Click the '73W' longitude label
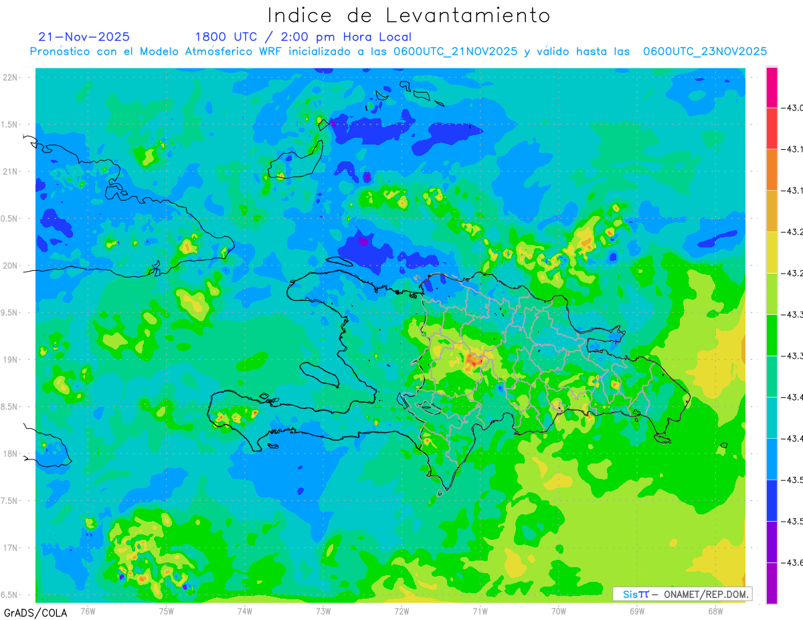 [x=323, y=611]
